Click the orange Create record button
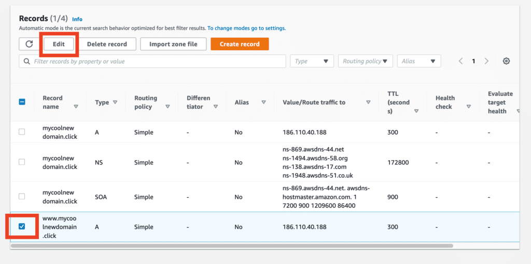The image size is (531, 264). click(240, 44)
